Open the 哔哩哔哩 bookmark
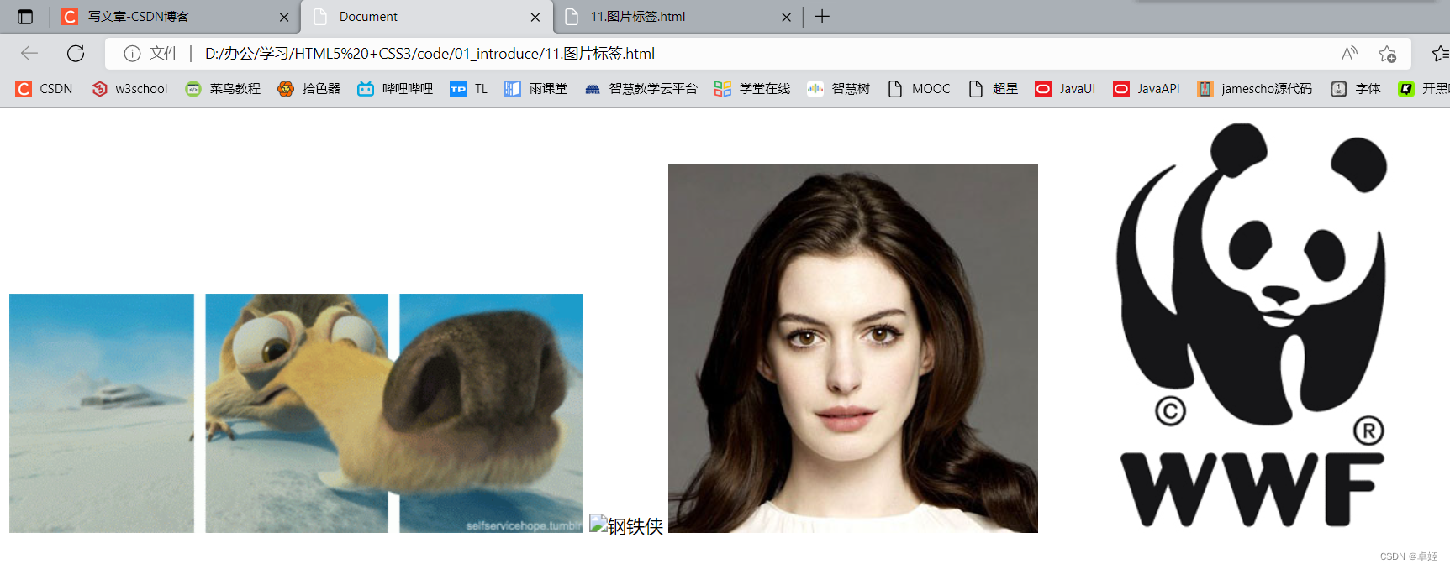This screenshot has height=569, width=1450. [395, 89]
